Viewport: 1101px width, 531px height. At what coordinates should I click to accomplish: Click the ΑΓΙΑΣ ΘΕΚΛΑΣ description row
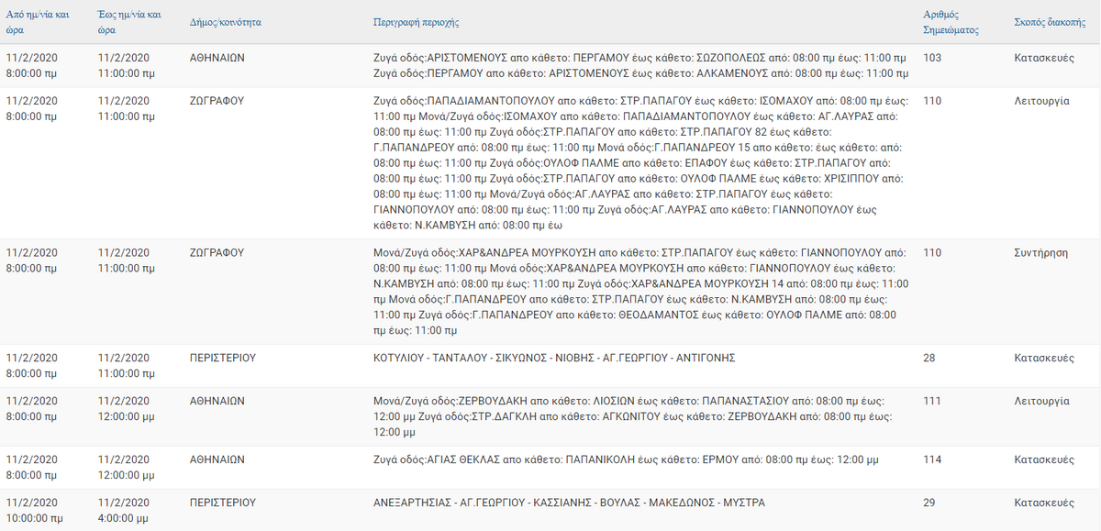627,459
